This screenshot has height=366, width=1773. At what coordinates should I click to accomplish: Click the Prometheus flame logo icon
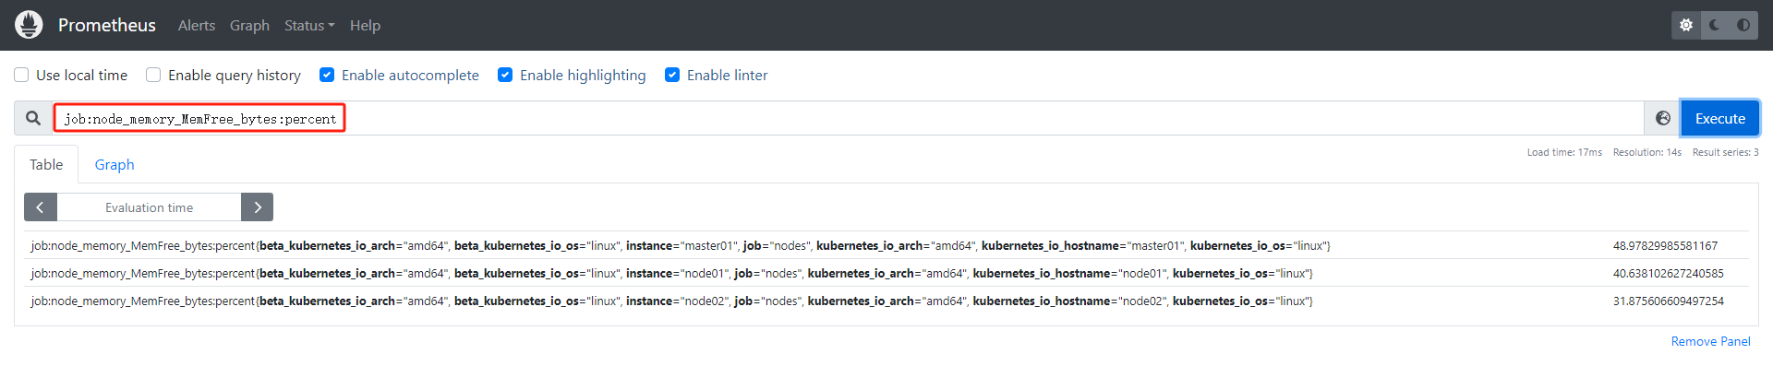coord(29,25)
